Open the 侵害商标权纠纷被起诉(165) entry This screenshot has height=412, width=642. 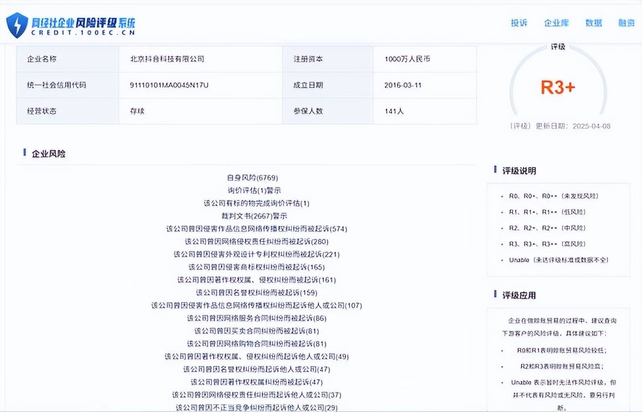point(256,267)
